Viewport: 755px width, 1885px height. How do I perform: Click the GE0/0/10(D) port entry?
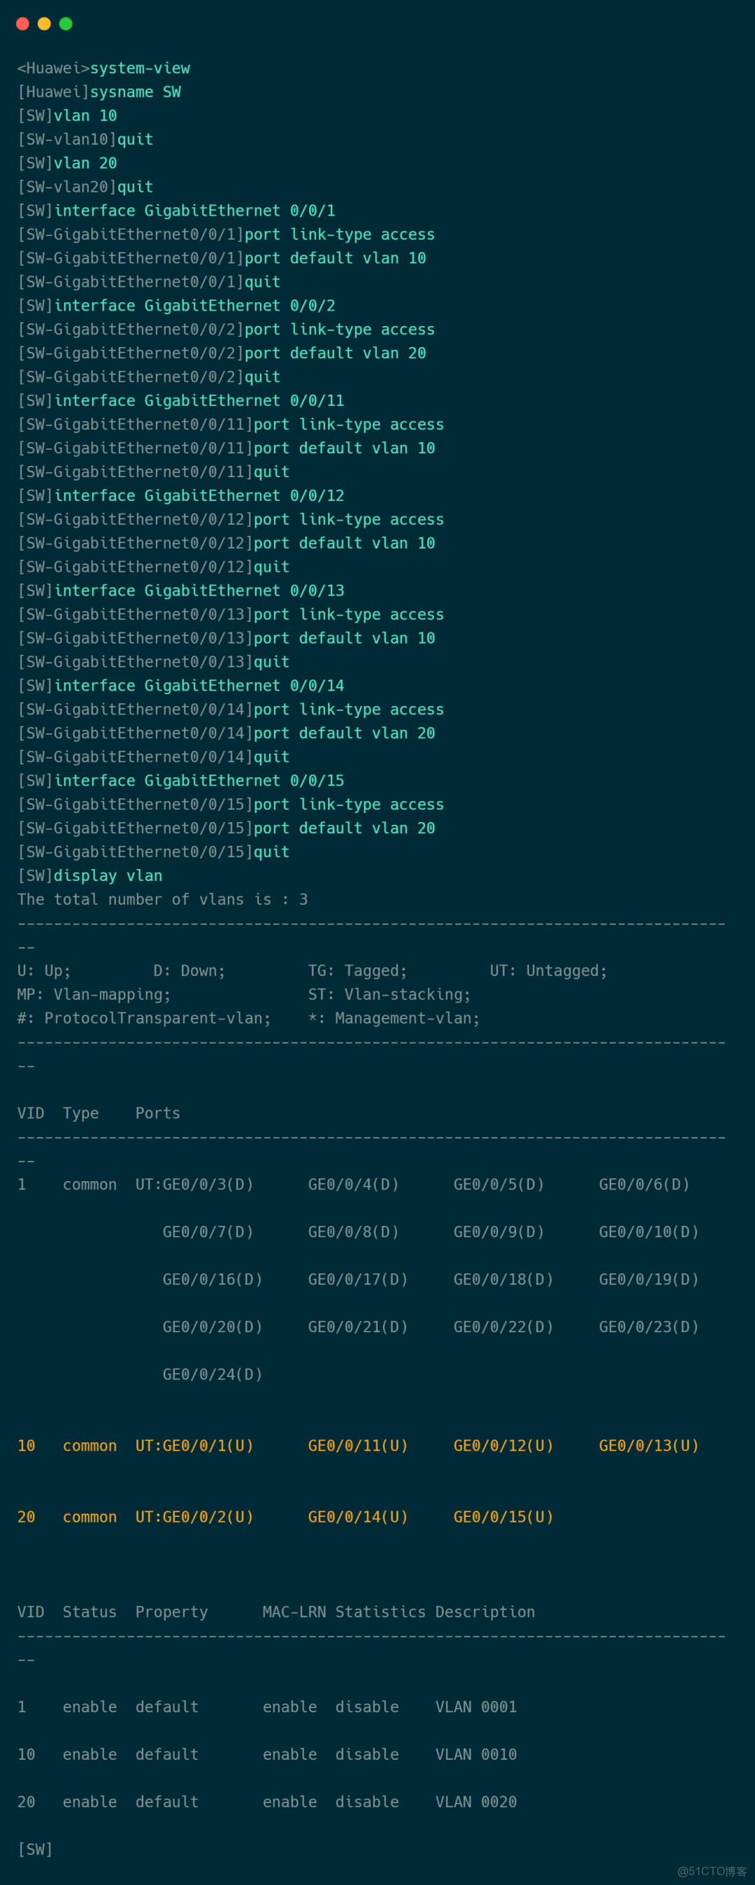[x=648, y=1231]
